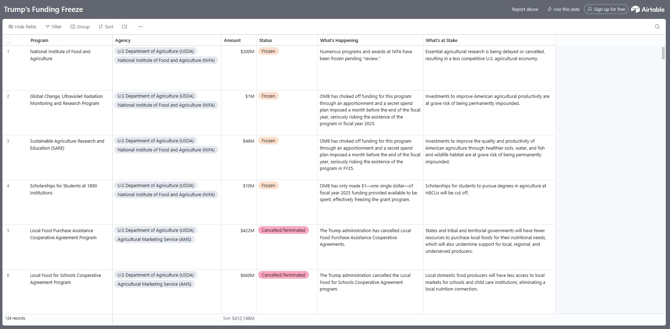This screenshot has height=329, width=670.
Task: Click 'Local domestic food producers' text
Action: point(485,282)
